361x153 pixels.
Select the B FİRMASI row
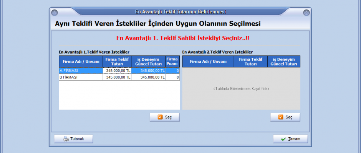tap(80, 77)
